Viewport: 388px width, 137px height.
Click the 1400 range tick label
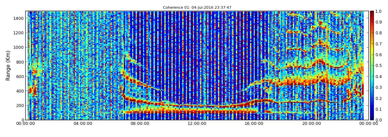(19, 18)
